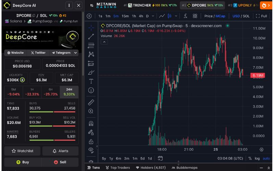Click the green Buy button
274x171 pixels.
(x=23, y=162)
